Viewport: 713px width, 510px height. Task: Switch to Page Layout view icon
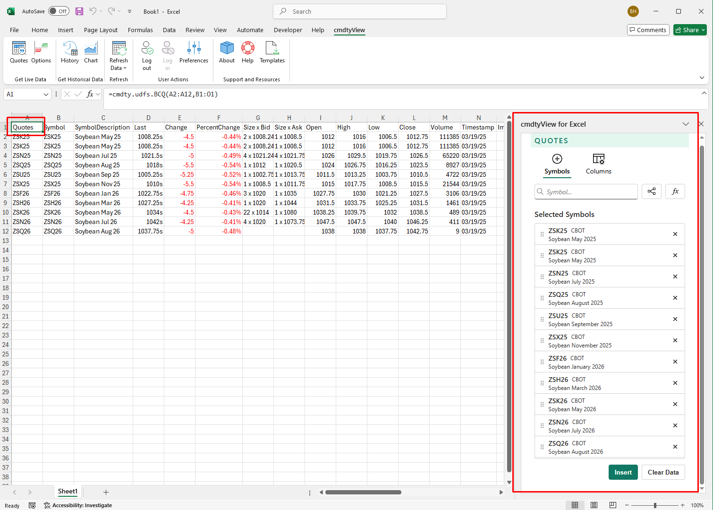coord(594,505)
